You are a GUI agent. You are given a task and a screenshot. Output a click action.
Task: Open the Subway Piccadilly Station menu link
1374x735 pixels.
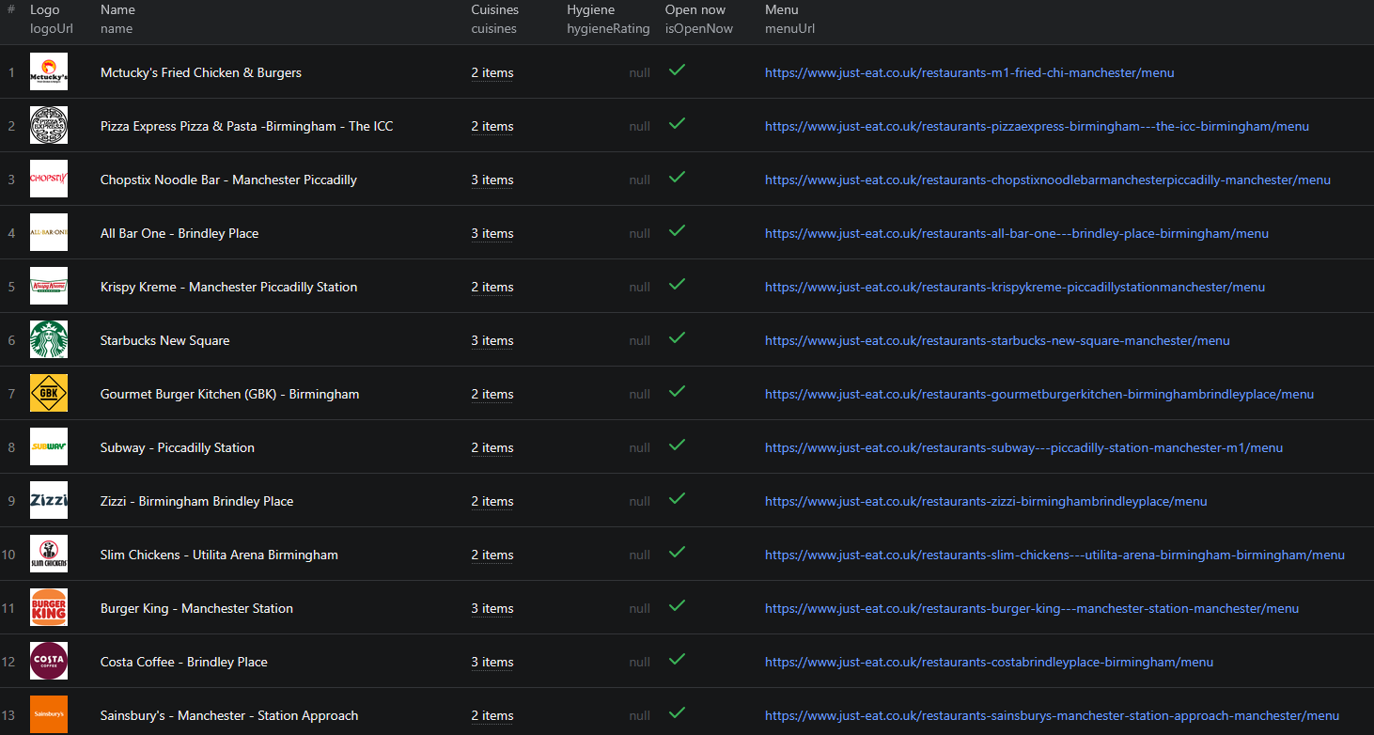(1023, 447)
